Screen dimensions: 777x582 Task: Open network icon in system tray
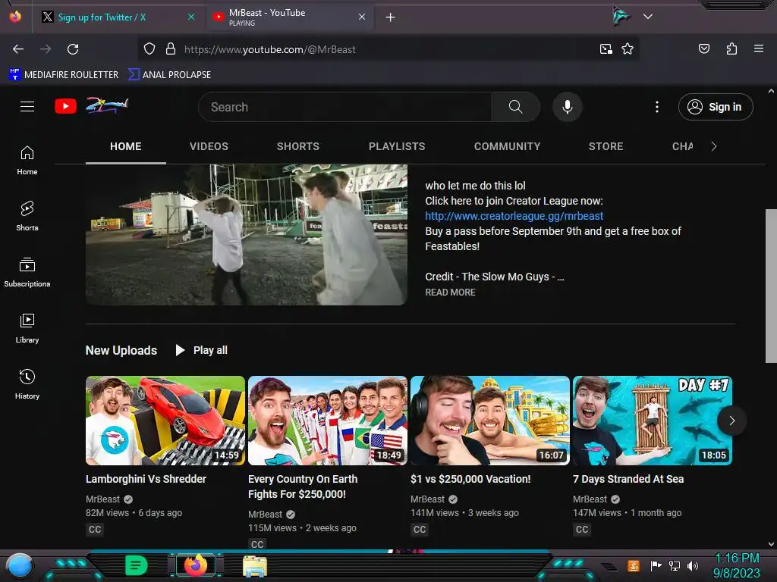[x=675, y=565]
